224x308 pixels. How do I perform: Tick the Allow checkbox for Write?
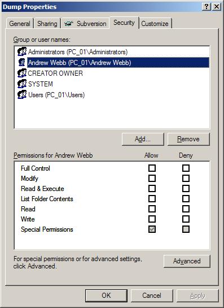[x=152, y=219]
